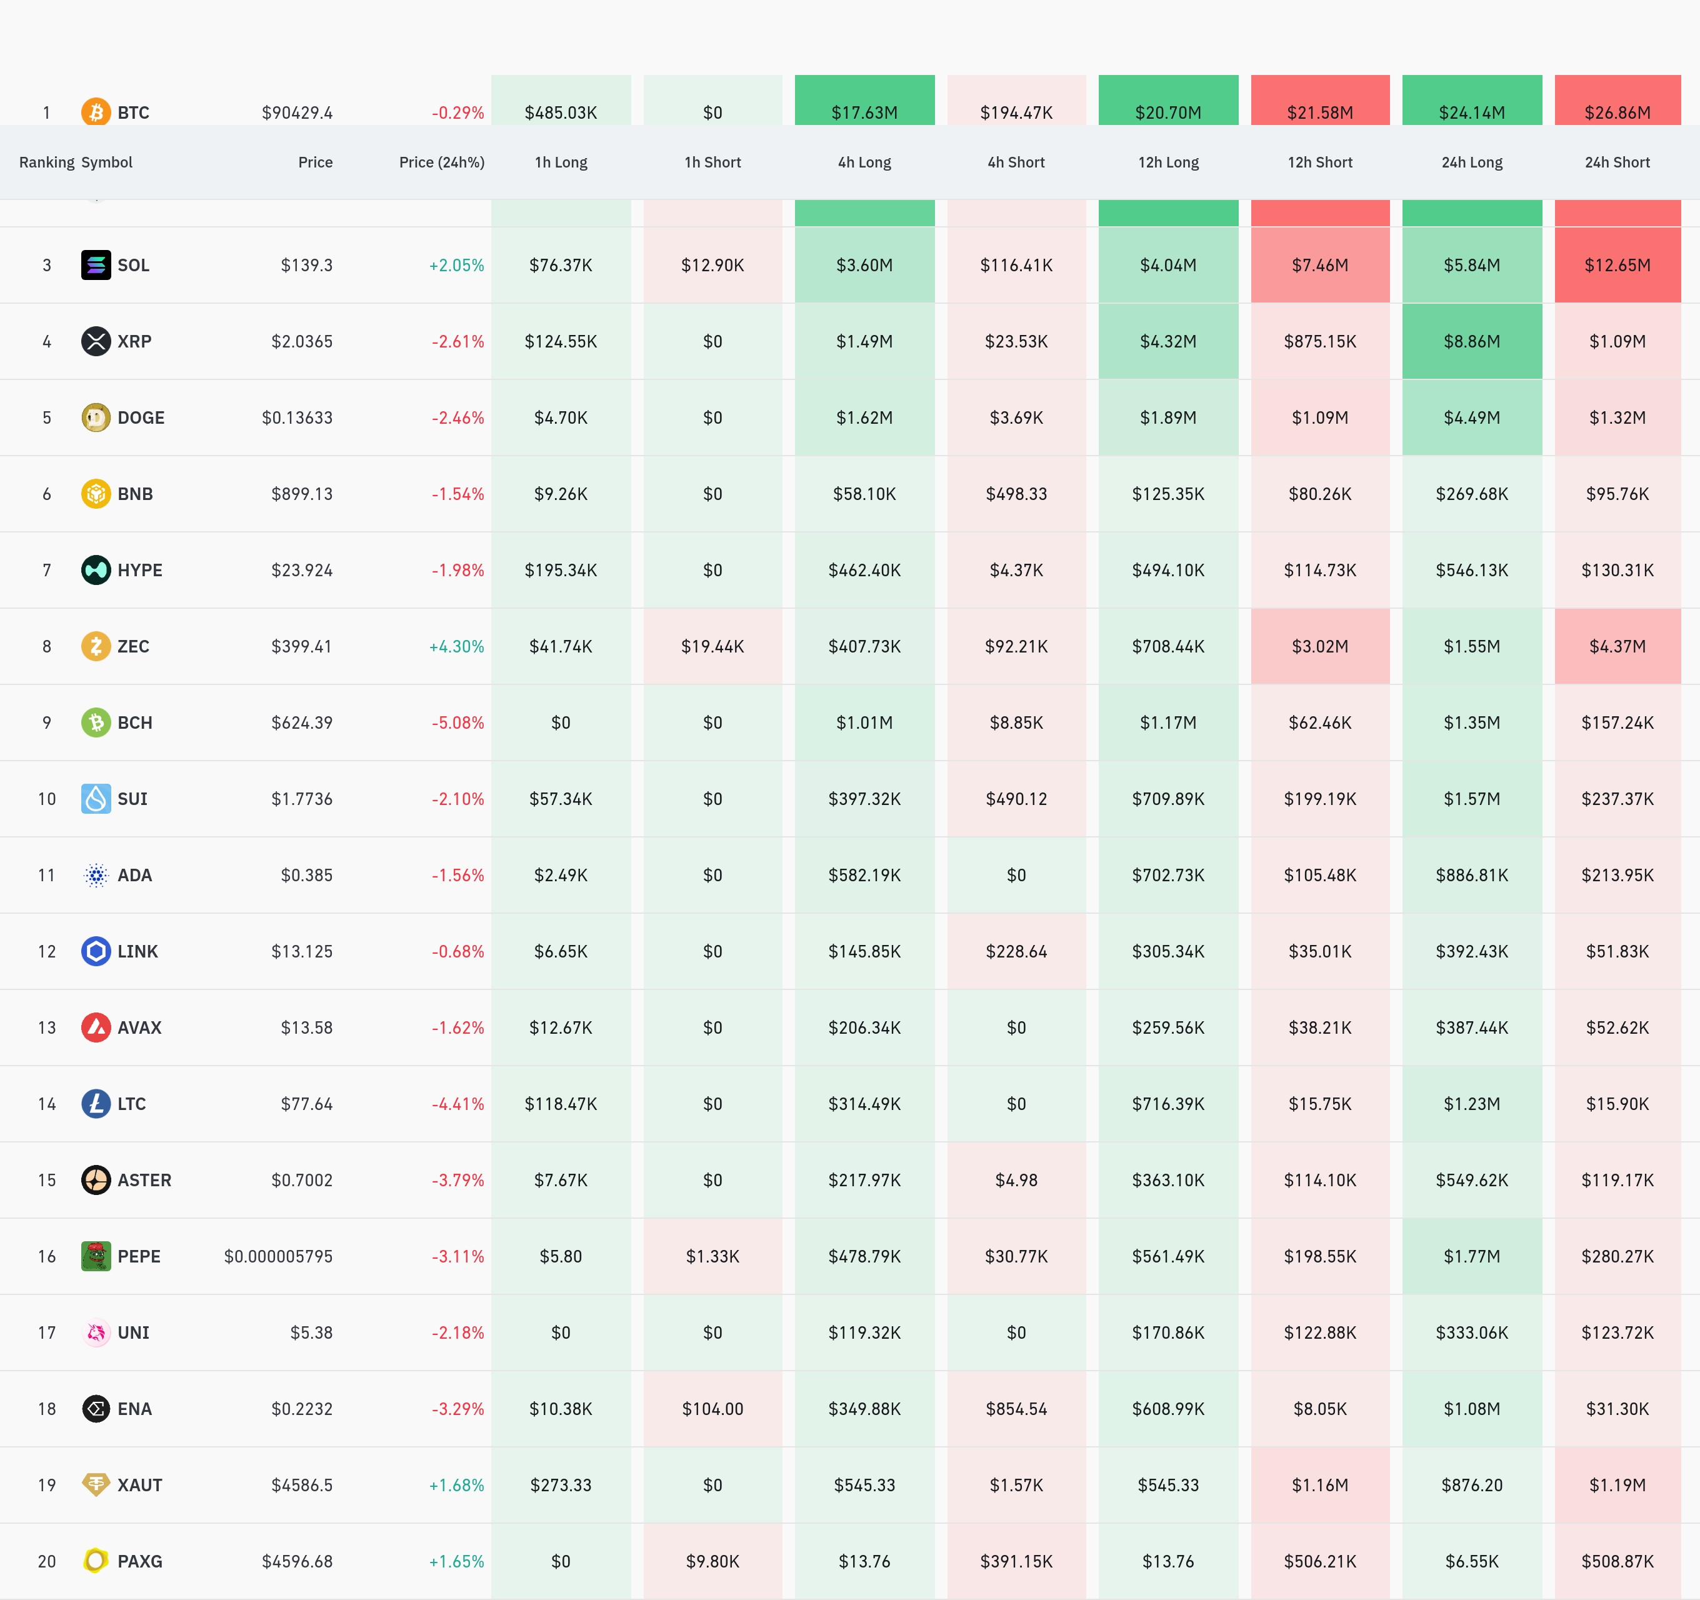Click the XAUT coin icon
The width and height of the screenshot is (1700, 1600).
(96, 1484)
